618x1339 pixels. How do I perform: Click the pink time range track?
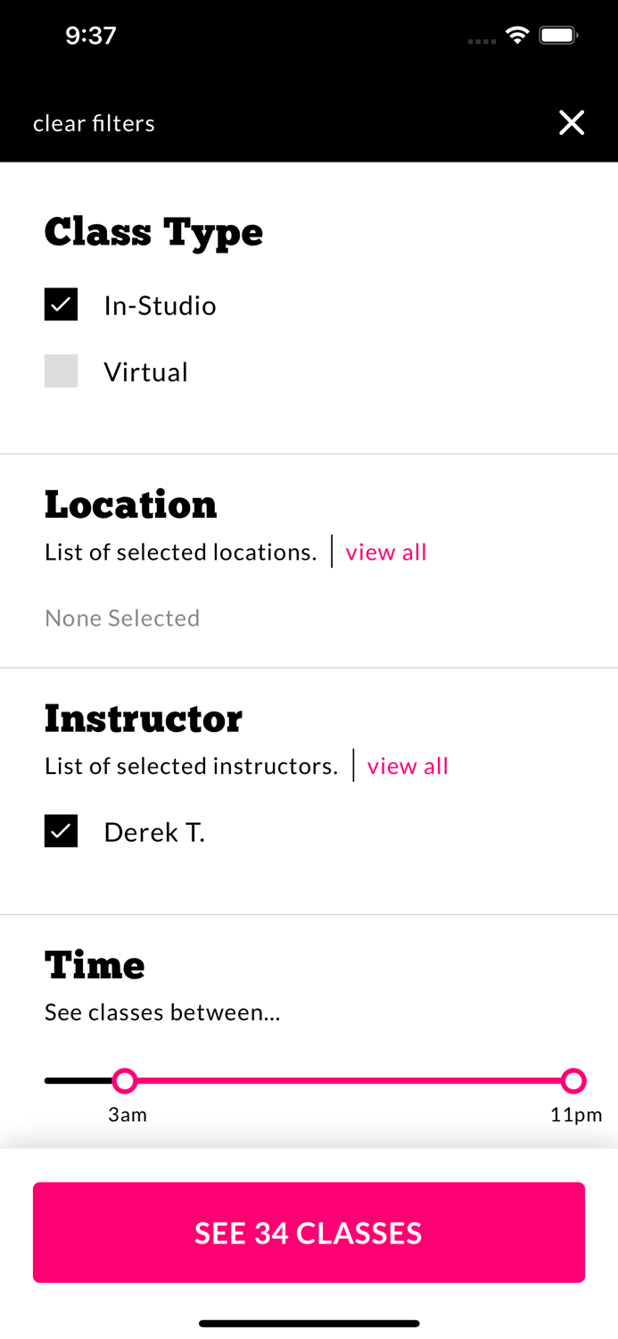pyautogui.click(x=349, y=1081)
